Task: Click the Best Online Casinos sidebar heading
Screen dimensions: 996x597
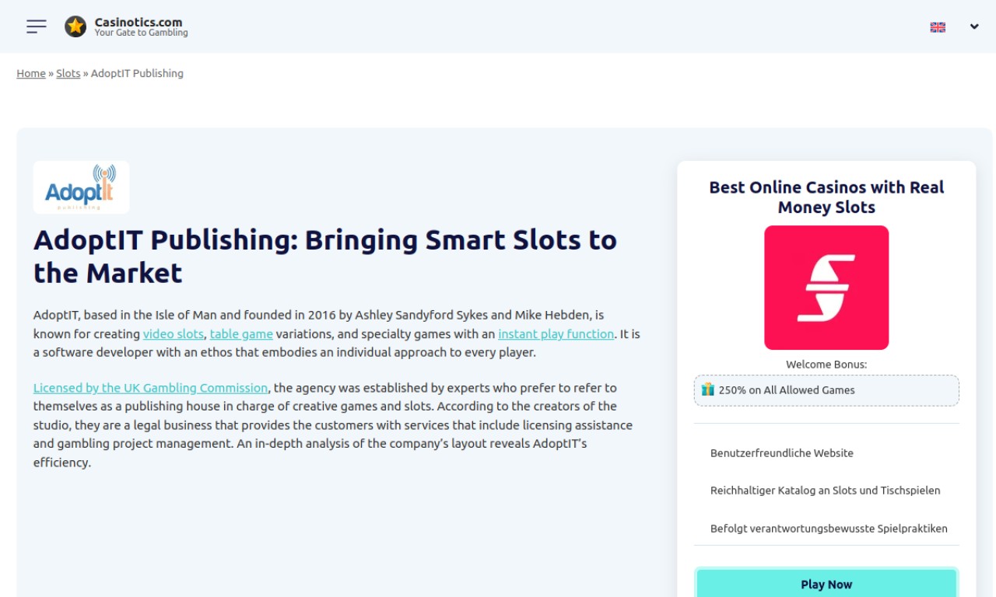Action: (x=826, y=197)
